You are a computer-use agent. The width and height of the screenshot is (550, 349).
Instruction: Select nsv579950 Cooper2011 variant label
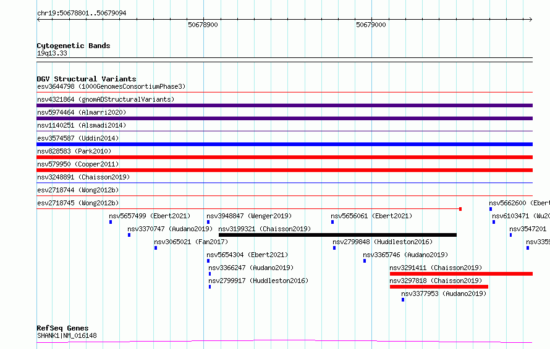coord(78,164)
